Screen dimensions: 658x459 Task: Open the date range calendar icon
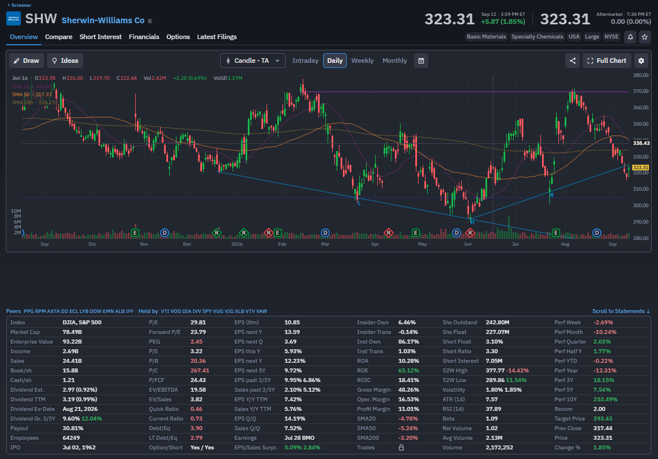point(421,61)
